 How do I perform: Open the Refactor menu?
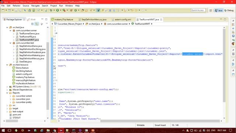coord(16,6)
